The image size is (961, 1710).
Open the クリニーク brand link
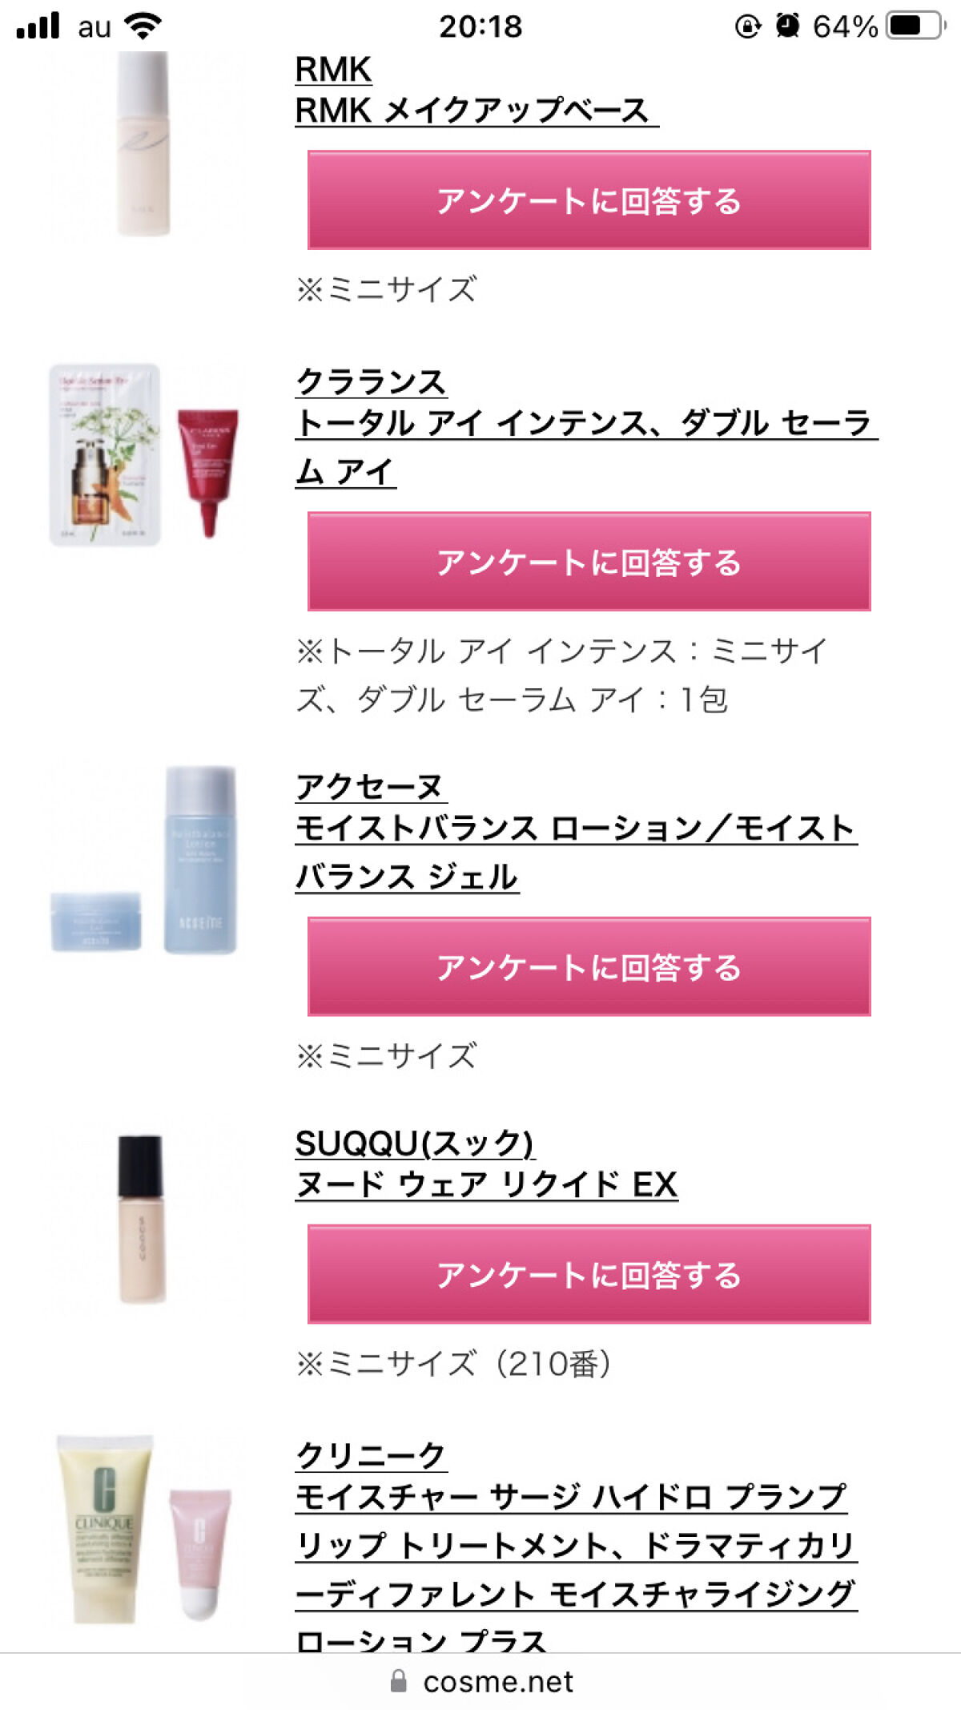(x=371, y=1455)
